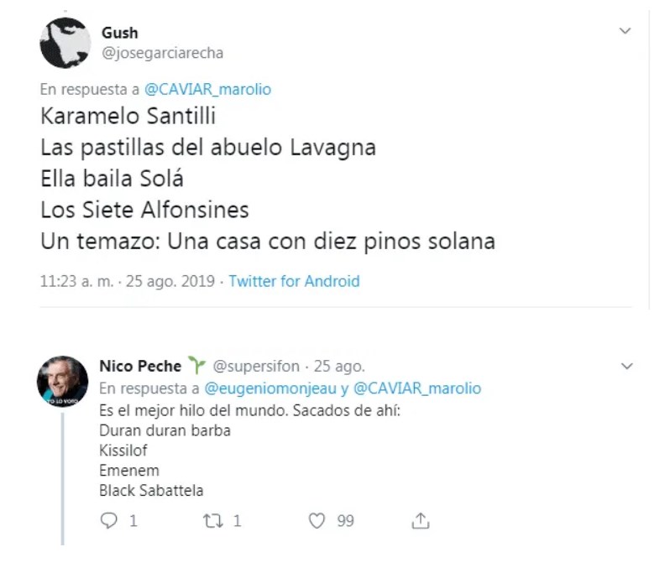Open Nico Peche's profile avatar

(63, 383)
